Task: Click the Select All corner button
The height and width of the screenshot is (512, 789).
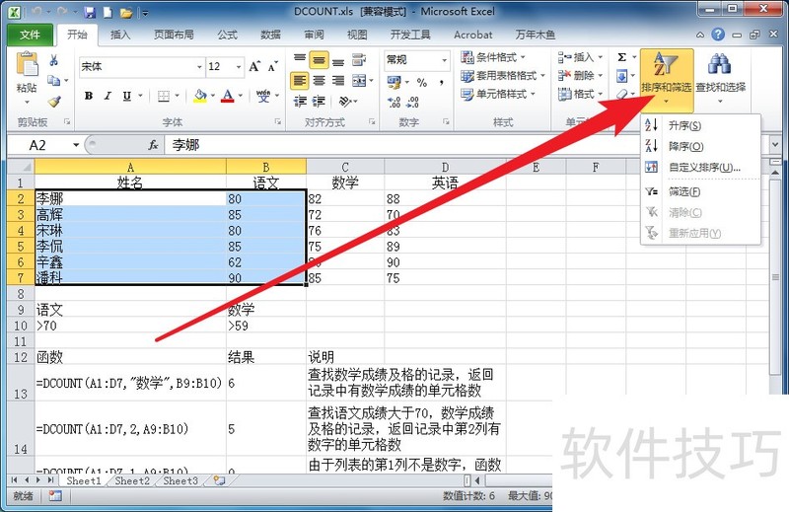Action: 21,167
